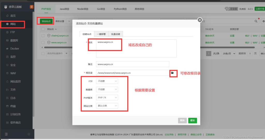Open the PHP版本 PHP-74 dropdown

(107, 98)
